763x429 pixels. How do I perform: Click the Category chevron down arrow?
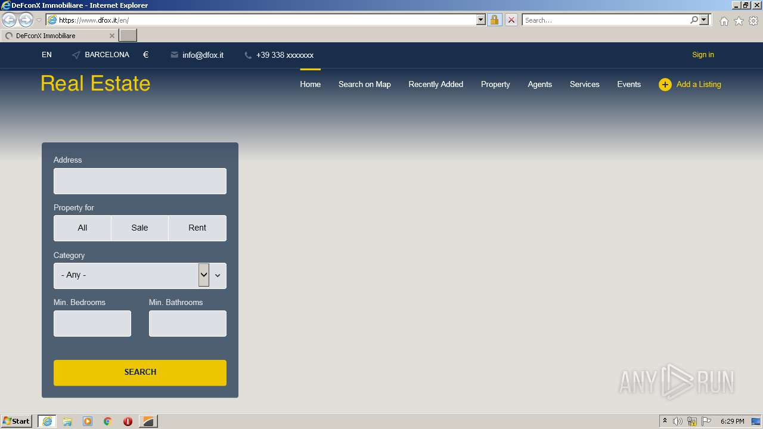[218, 275]
